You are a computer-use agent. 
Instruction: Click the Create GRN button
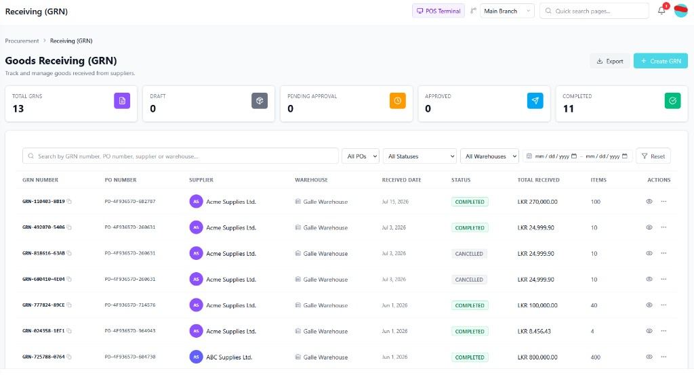(660, 61)
